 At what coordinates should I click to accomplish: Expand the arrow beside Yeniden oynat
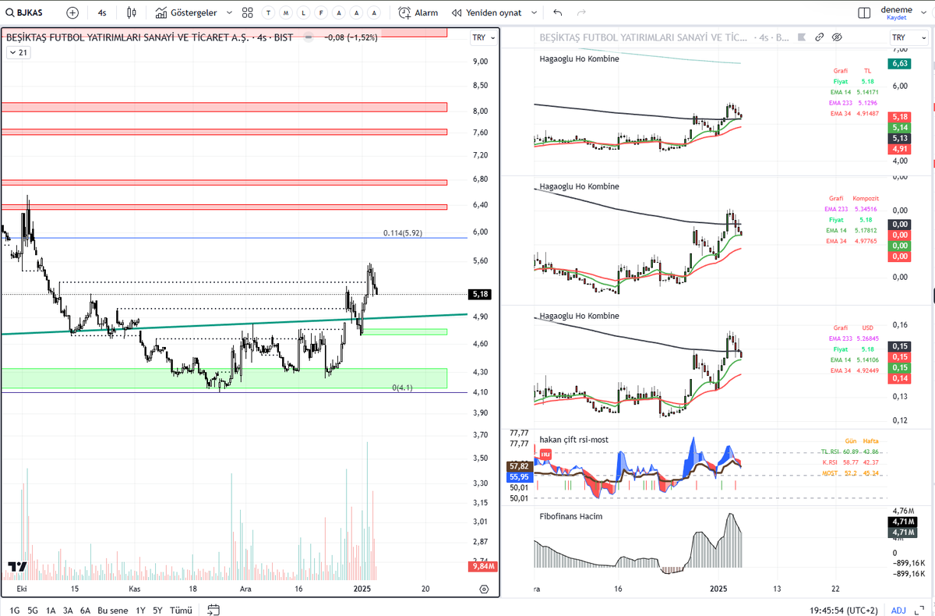coord(534,12)
